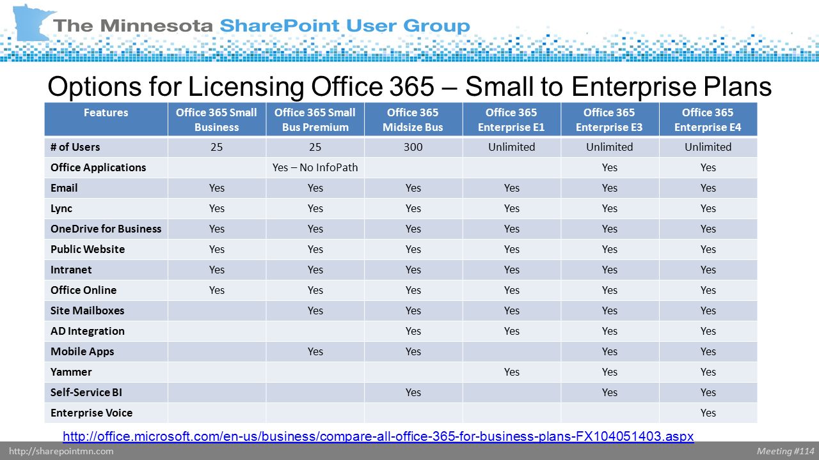Click Yes for Self-Service BI under Midsize Bus
The width and height of the screenshot is (819, 460).
413,392
